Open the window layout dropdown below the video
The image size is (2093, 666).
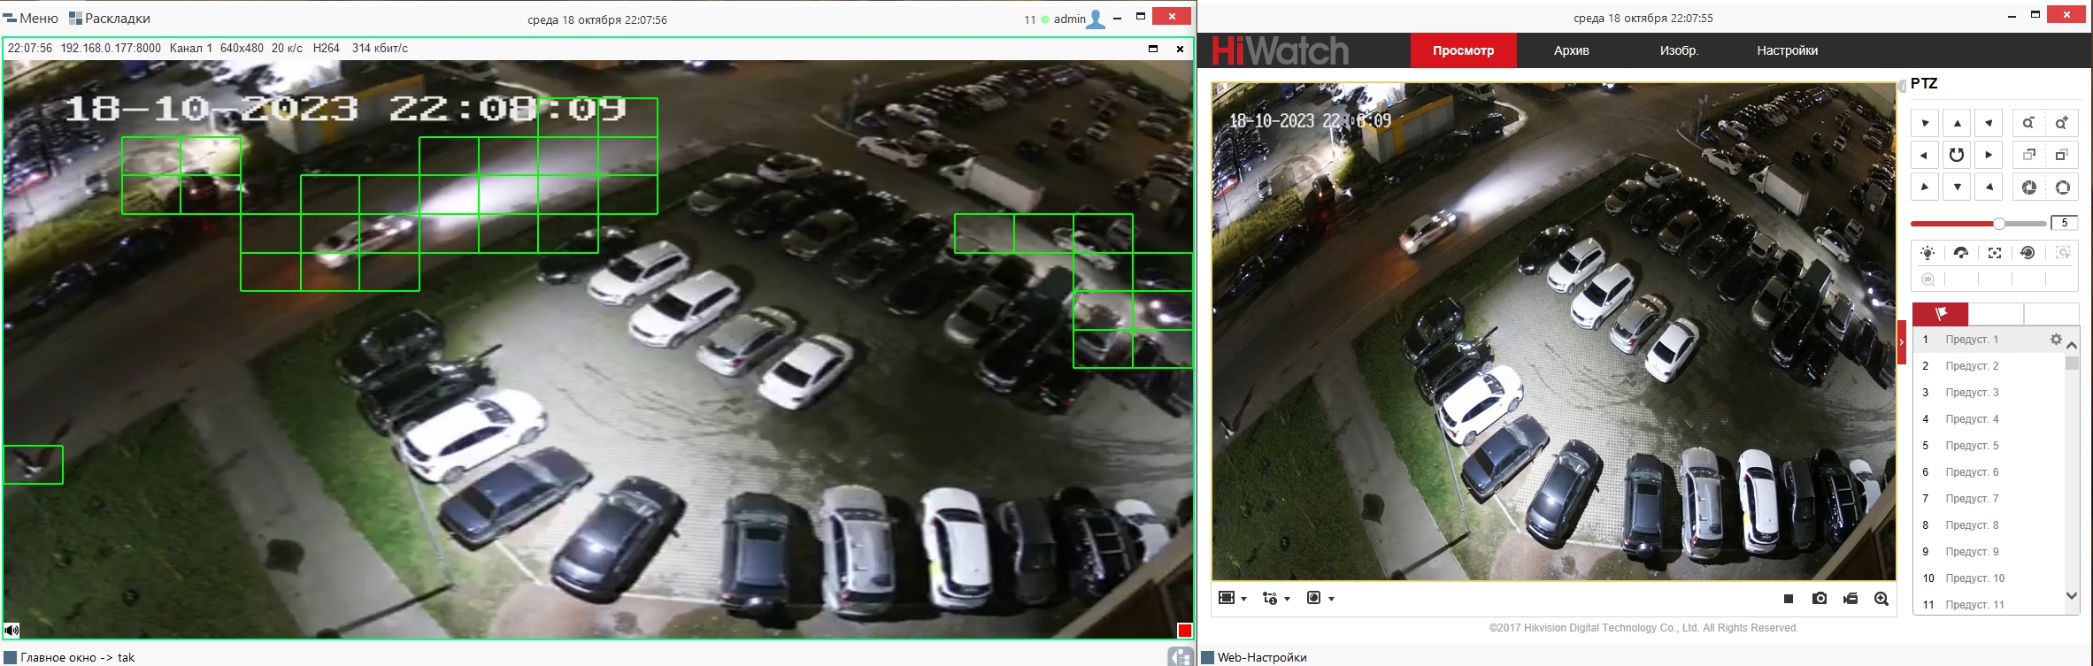[x=1232, y=599]
